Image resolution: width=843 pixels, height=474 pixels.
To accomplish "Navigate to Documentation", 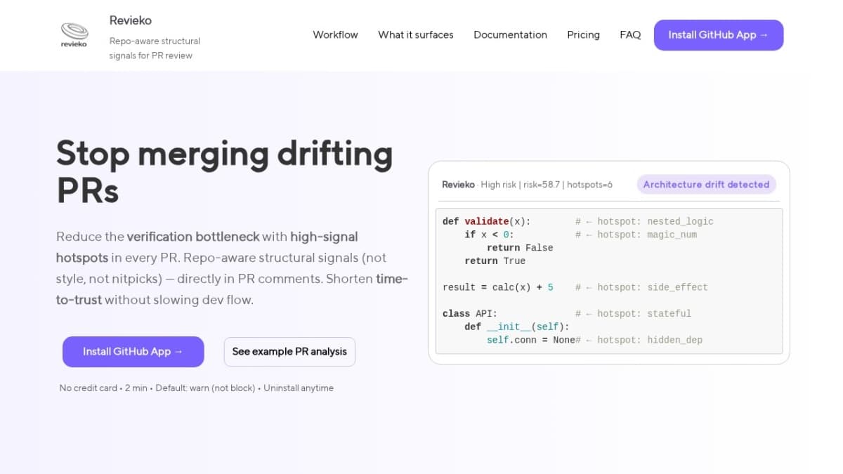I will [x=510, y=34].
